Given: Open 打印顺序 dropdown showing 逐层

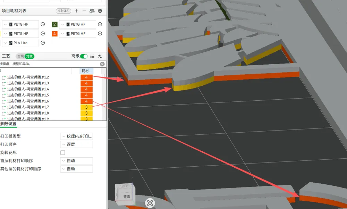Looking at the screenshot, I should coord(77,144).
